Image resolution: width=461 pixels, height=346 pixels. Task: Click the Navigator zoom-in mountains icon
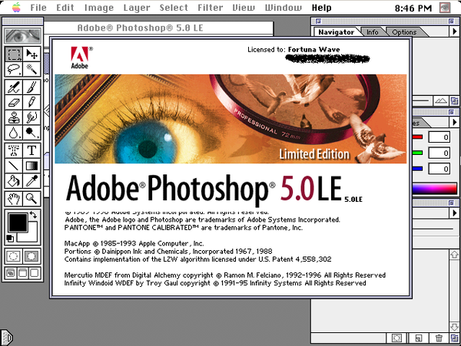click(441, 101)
